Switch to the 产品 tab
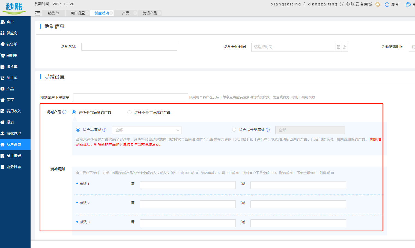 point(126,13)
